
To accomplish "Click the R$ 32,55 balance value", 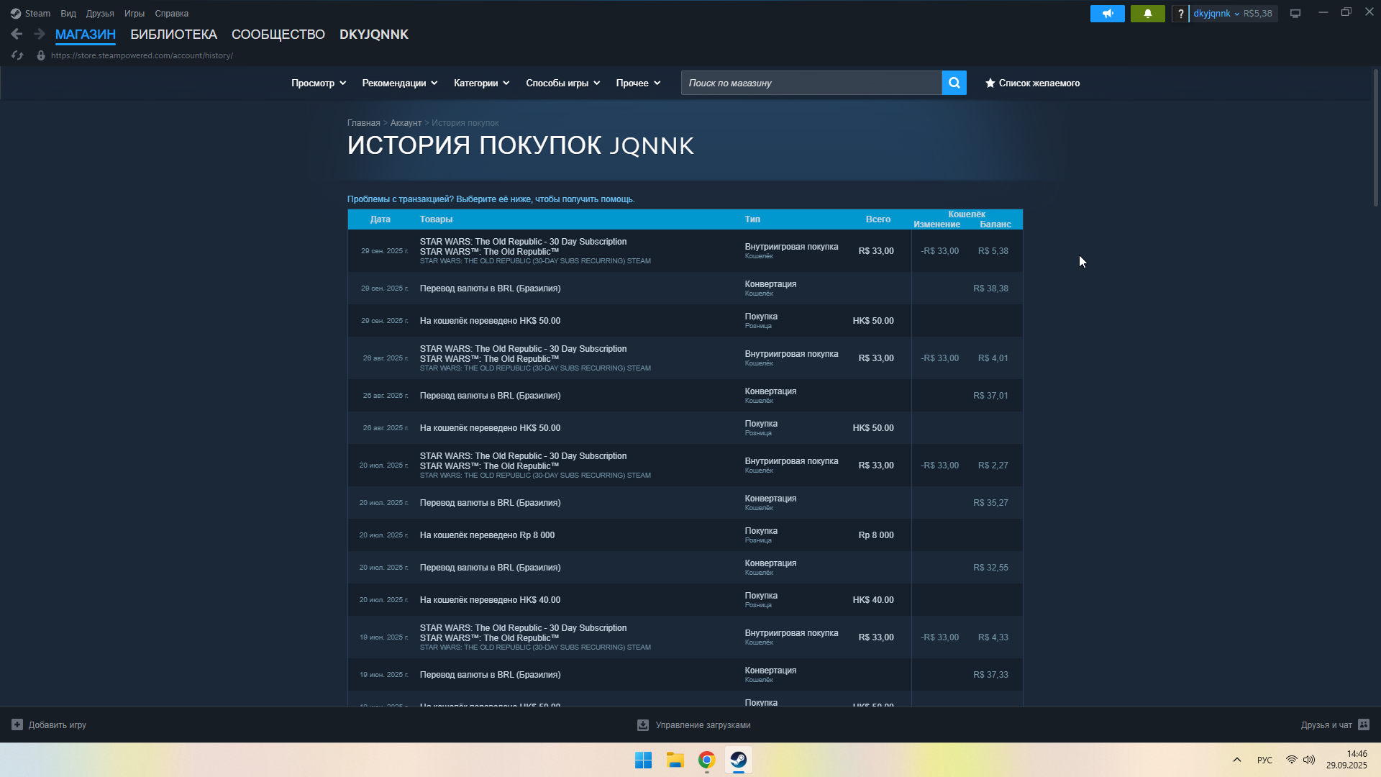I will pyautogui.click(x=990, y=568).
